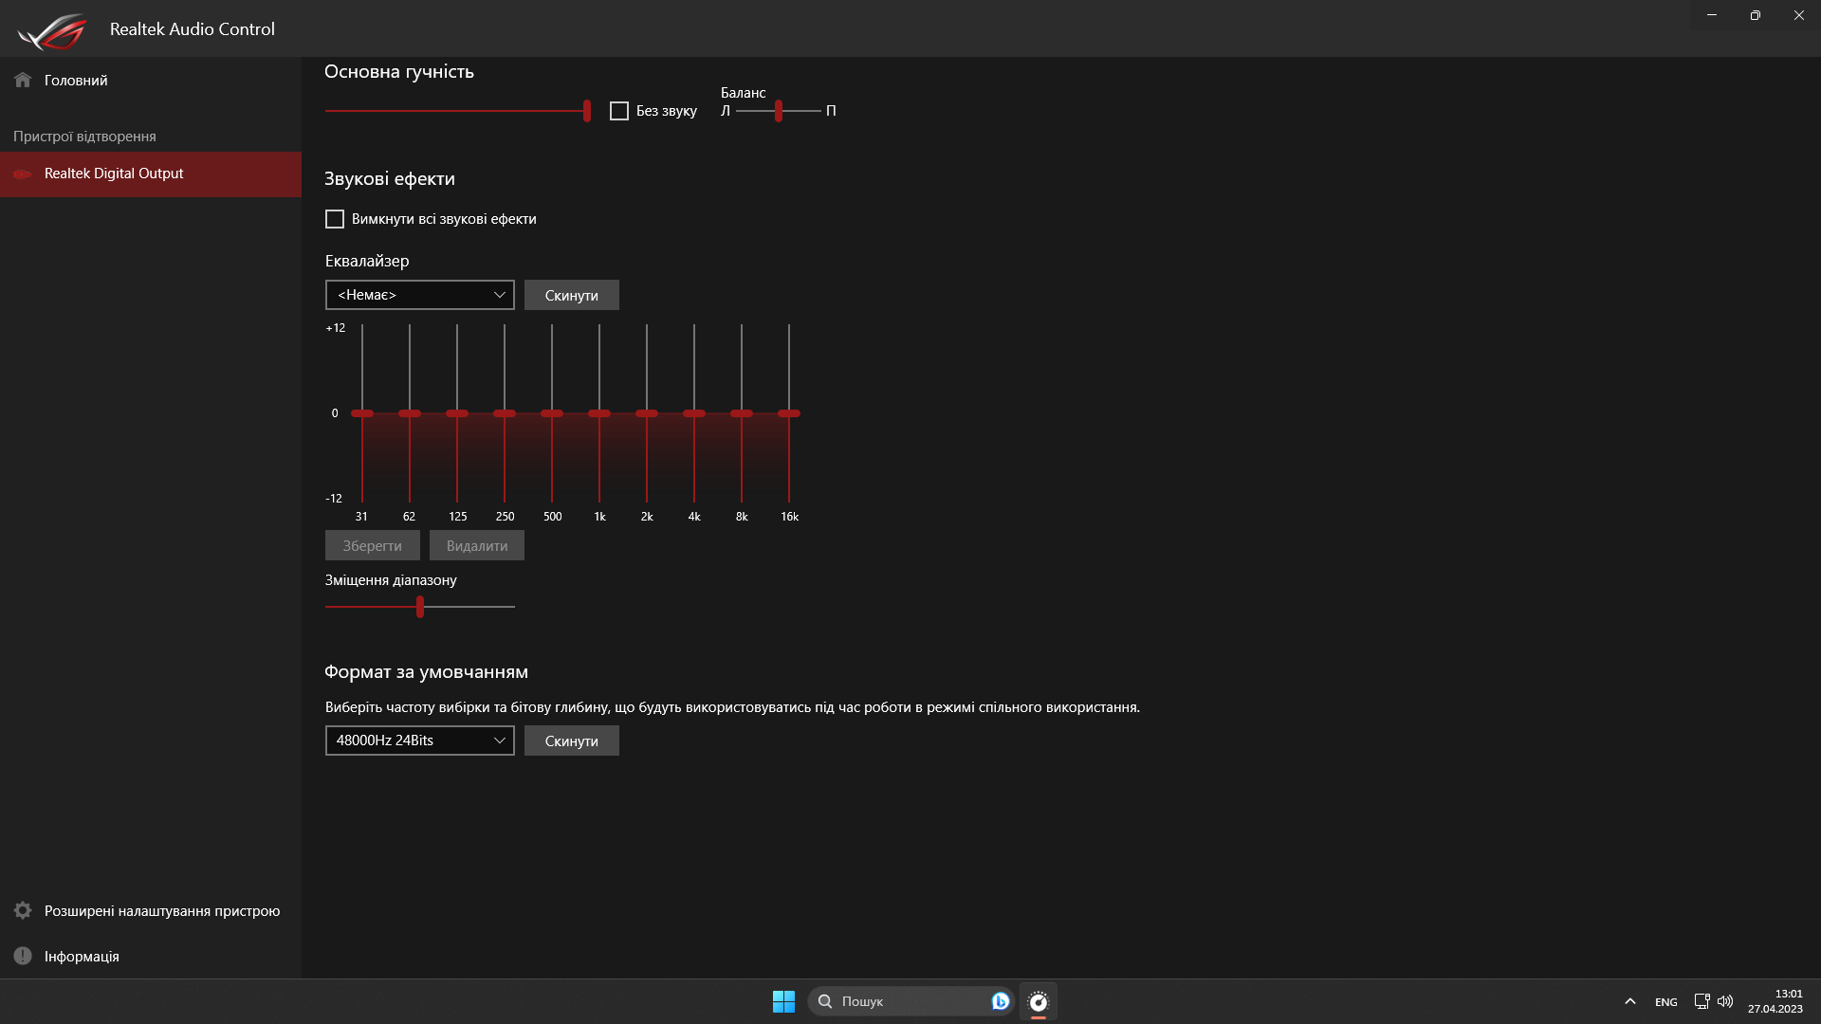Click Скинути next to default format
The height and width of the screenshot is (1024, 1821).
[572, 741]
